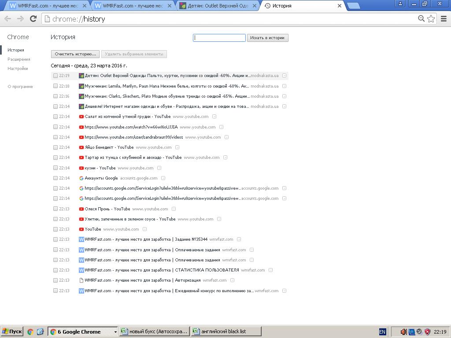Bookmark this page with star icon
Screen dimensions: 451x338
pos(431,18)
